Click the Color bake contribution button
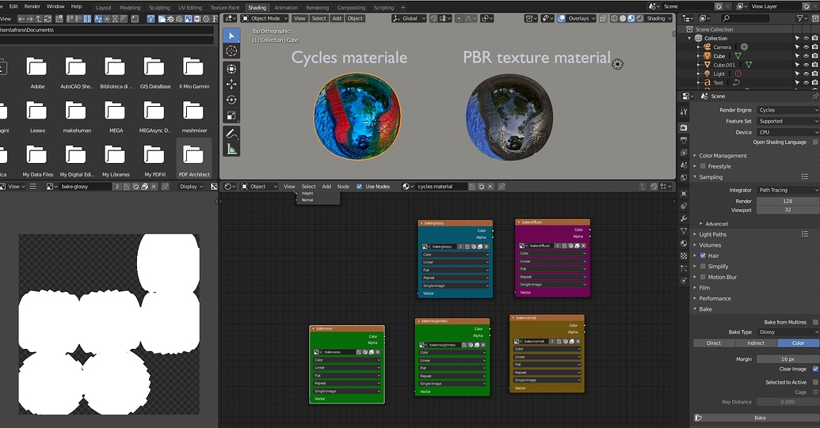Image resolution: width=820 pixels, height=428 pixels. (798, 343)
